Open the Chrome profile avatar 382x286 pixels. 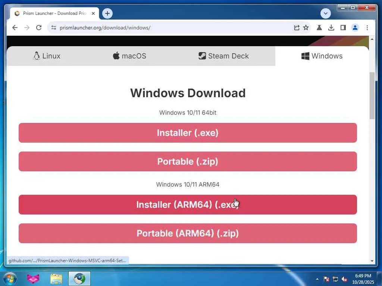pos(355,28)
